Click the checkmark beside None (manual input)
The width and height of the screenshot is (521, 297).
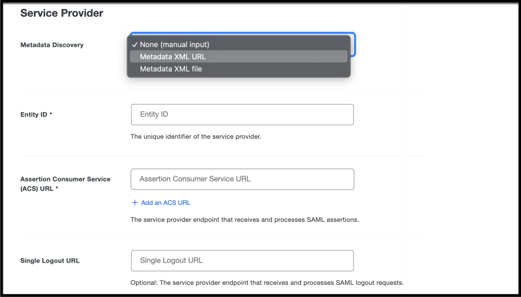(135, 45)
